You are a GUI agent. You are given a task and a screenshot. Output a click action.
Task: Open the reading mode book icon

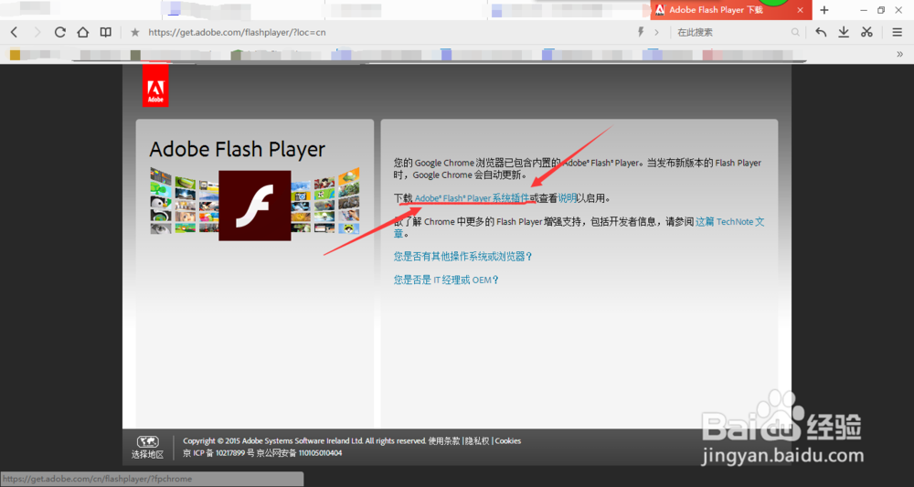(105, 32)
